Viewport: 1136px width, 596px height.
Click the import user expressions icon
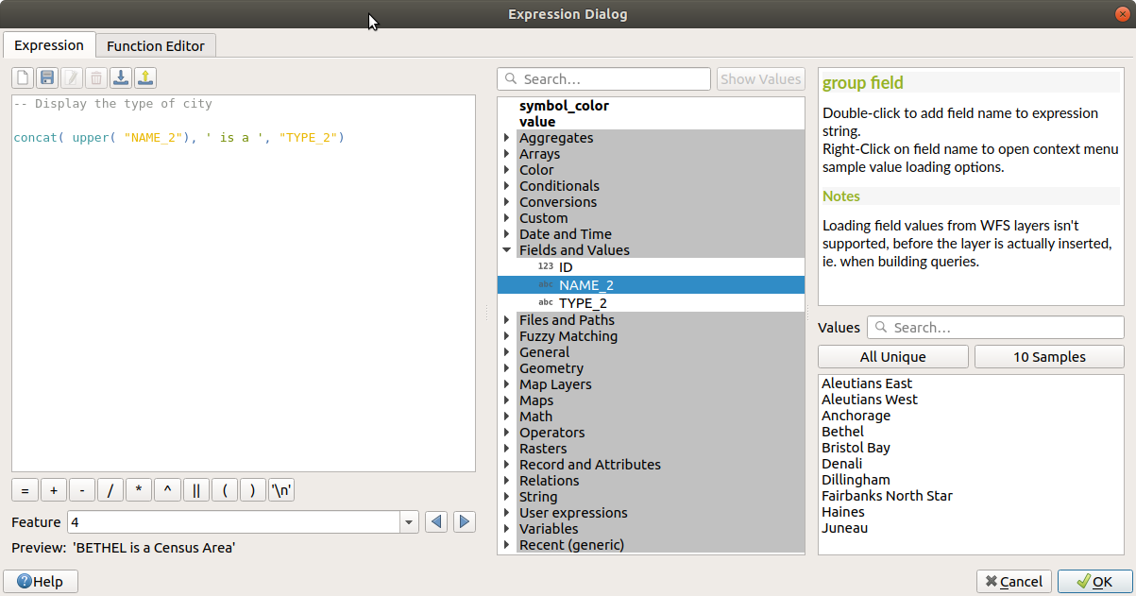coord(121,78)
